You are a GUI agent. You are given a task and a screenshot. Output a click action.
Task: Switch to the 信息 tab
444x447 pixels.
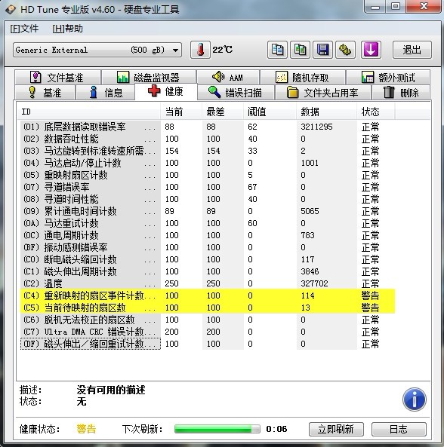(106, 93)
